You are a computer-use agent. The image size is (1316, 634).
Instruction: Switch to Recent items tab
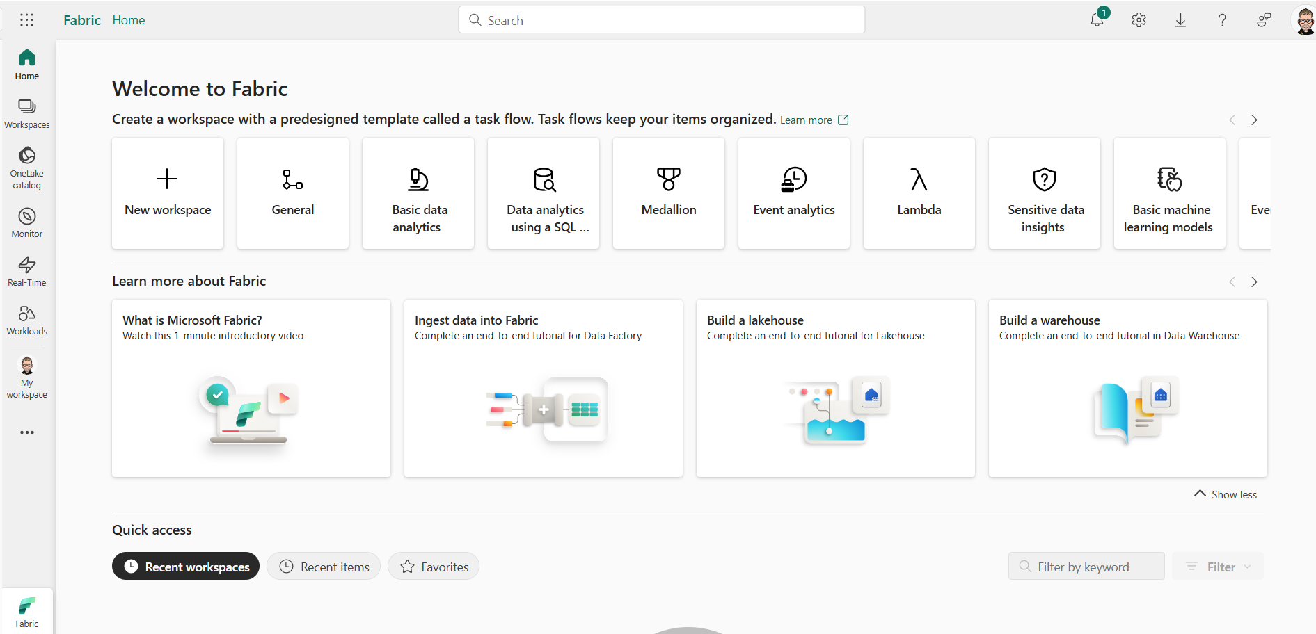click(x=324, y=567)
